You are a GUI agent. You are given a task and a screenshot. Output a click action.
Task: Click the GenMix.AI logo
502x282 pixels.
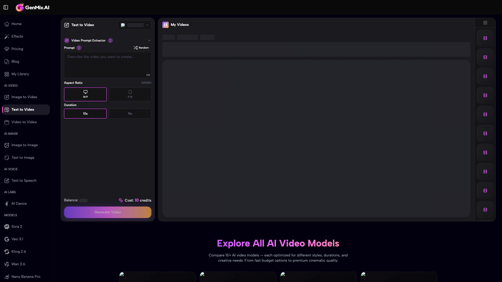[x=33, y=8]
